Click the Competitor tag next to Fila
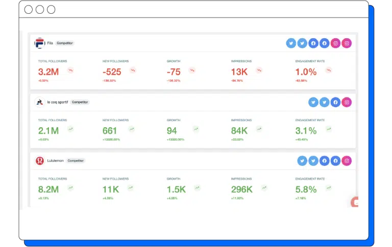The width and height of the screenshot is (392, 247). pyautogui.click(x=65, y=43)
